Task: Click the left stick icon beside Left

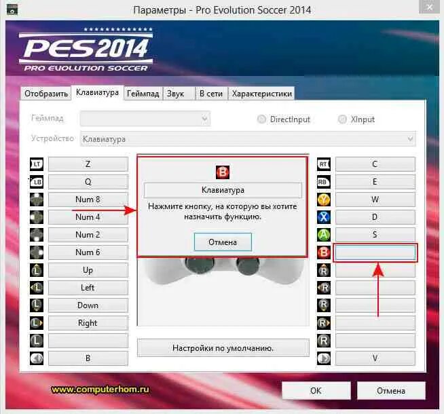Action: 37,288
